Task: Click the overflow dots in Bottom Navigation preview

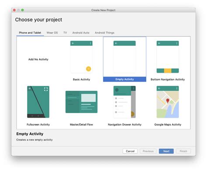Action: (176, 43)
